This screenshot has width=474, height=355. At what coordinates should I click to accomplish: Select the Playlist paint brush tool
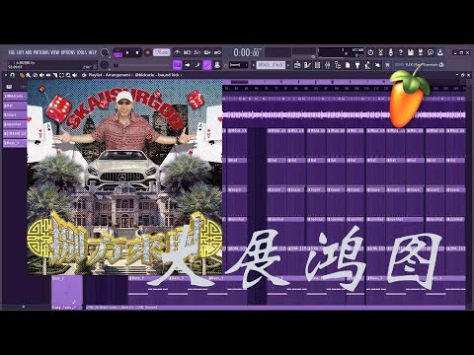click(x=29, y=75)
